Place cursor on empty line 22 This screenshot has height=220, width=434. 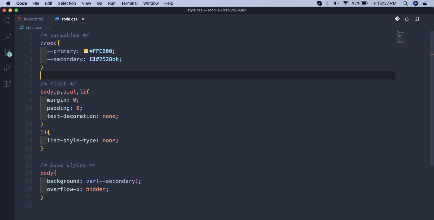coord(218,205)
